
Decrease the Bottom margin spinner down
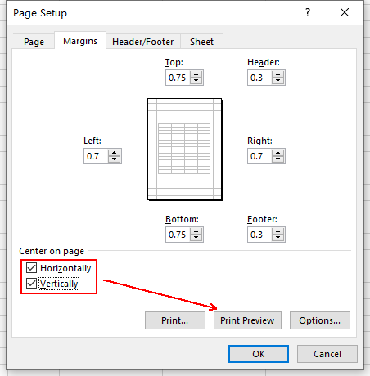196,238
